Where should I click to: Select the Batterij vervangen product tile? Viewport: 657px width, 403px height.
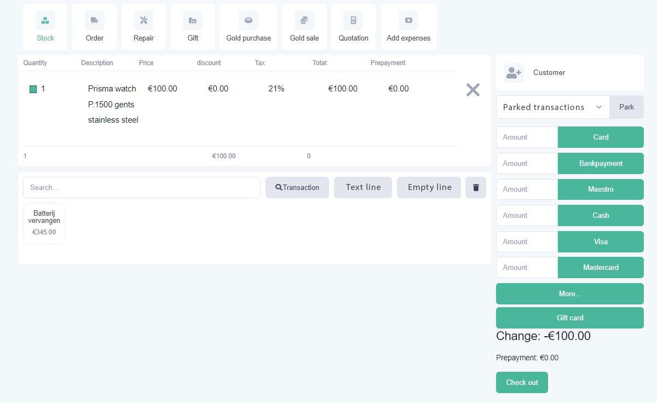44,223
